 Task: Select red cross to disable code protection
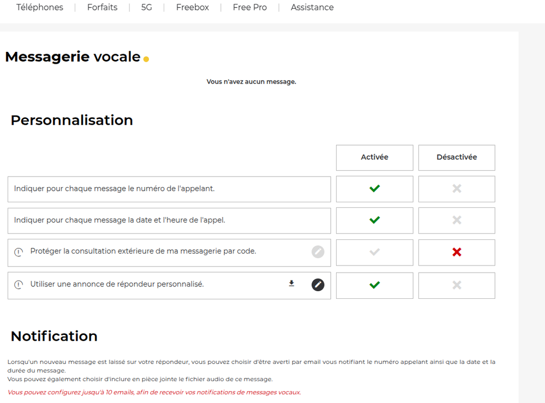[x=457, y=252]
